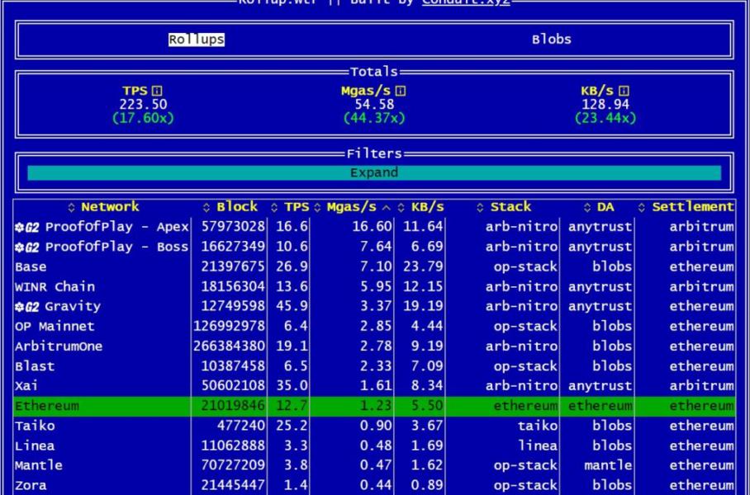Viewport: 750px width, 495px height.
Task: Switch to the Blobs tab
Action: point(552,39)
